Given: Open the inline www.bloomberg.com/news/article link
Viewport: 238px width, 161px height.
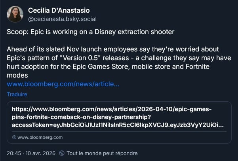Looking at the screenshot, I should click(63, 84).
